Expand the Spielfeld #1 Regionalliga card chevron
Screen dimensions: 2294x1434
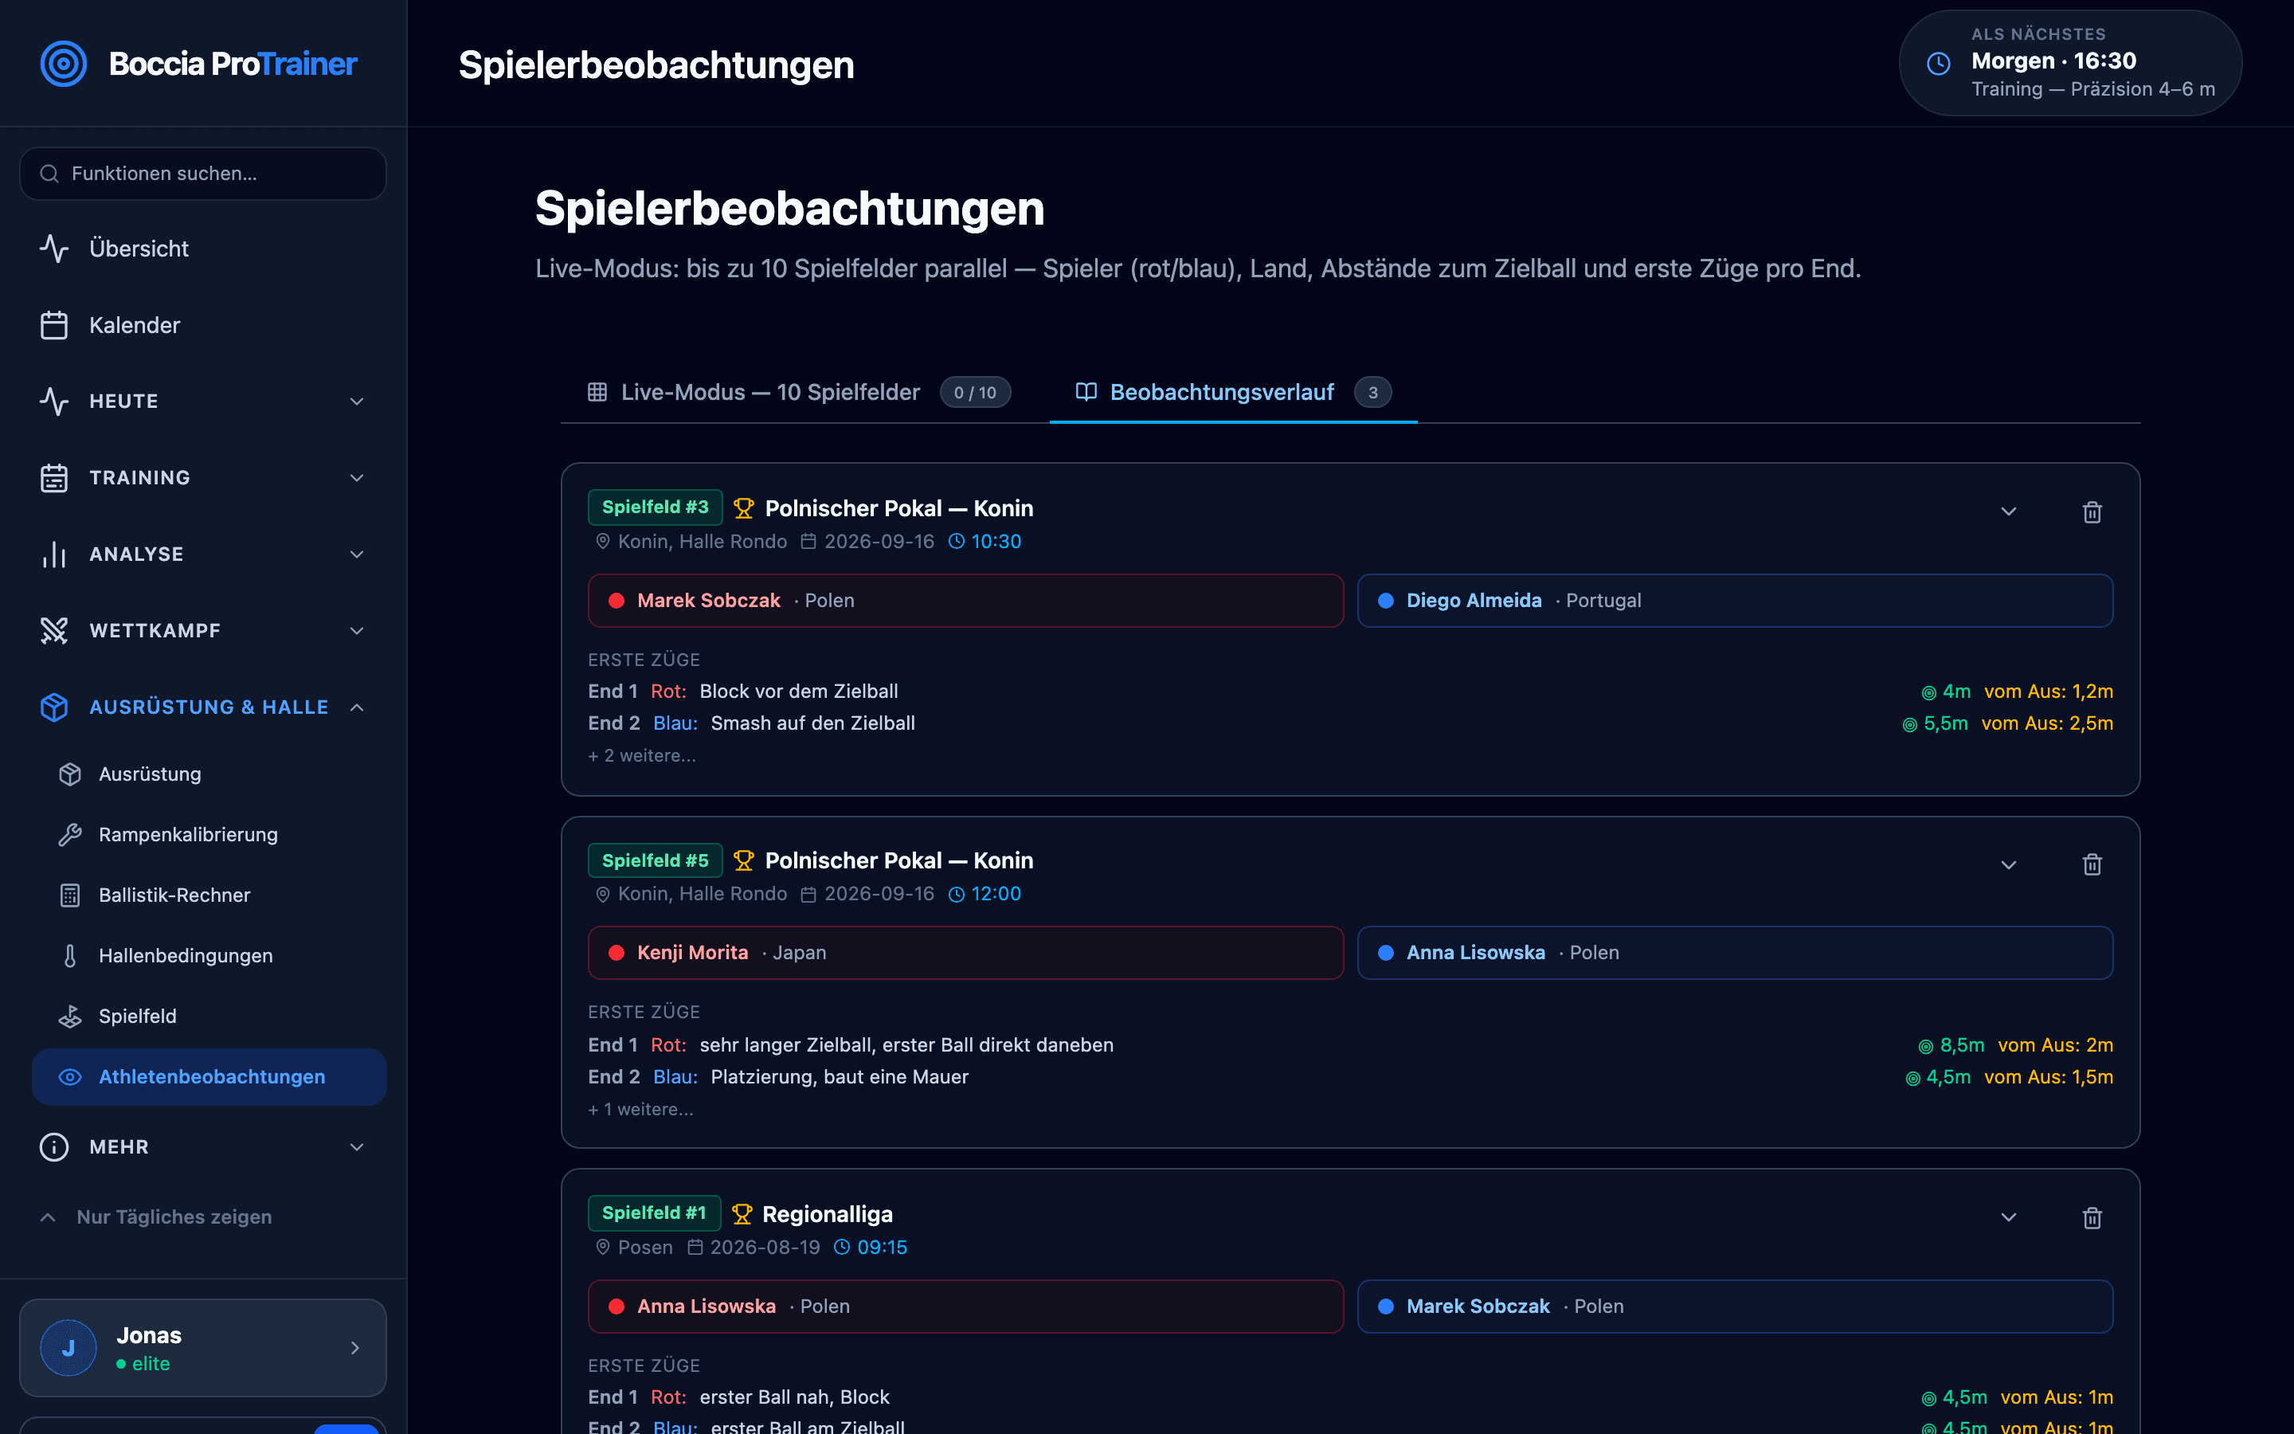click(x=2008, y=1218)
